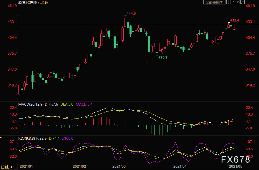Click the DEA:5.0 yellow legend value

coord(67,104)
